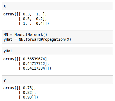The height and width of the screenshot is (101, 115).
Task: Click the 0.2 value in X array
Action: pyautogui.click(x=39, y=19)
